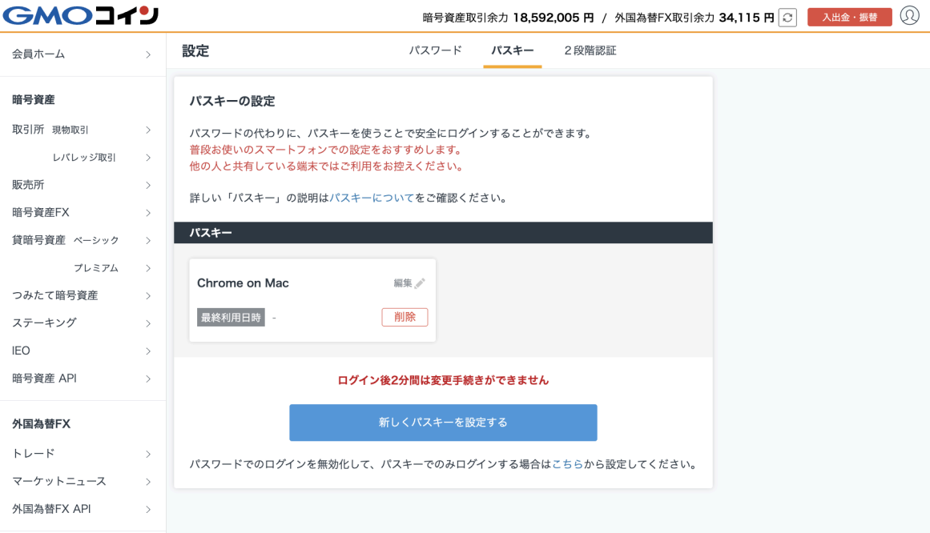This screenshot has height=533, width=930.
Task: Select the パスキー tab
Action: [513, 50]
